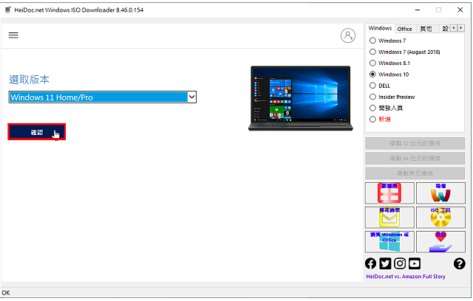Screen dimensions: 473x301
Task: Open the YouTube icon
Action: [415, 263]
